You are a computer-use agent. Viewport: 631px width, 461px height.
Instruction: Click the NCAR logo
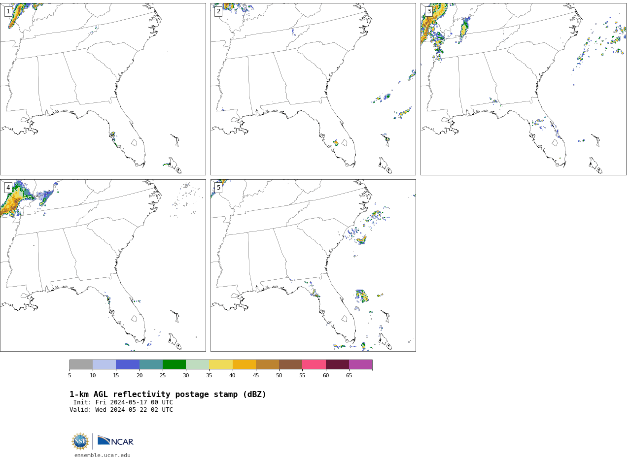click(115, 441)
